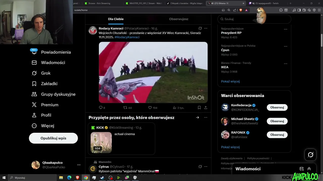Open Więcej options in the sidebar
The height and width of the screenshot is (181, 323).
coord(43,126)
